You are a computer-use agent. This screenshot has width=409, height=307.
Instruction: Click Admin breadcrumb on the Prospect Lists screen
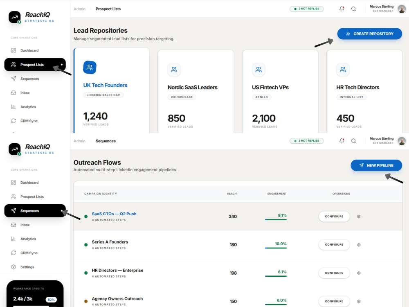(80, 9)
